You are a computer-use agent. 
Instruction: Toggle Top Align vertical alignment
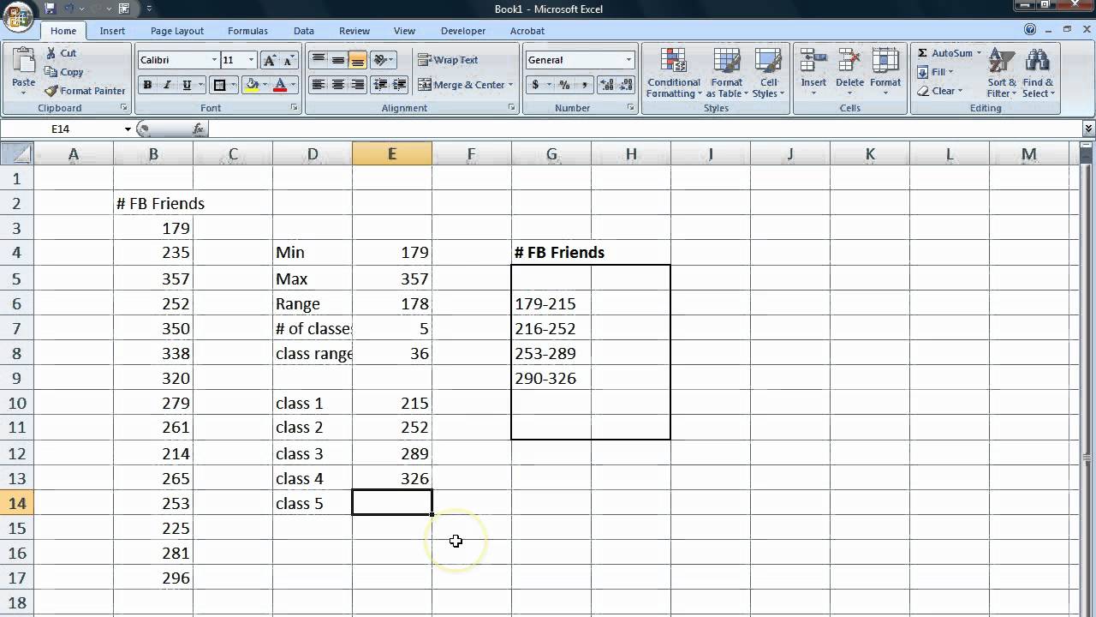[x=319, y=60]
